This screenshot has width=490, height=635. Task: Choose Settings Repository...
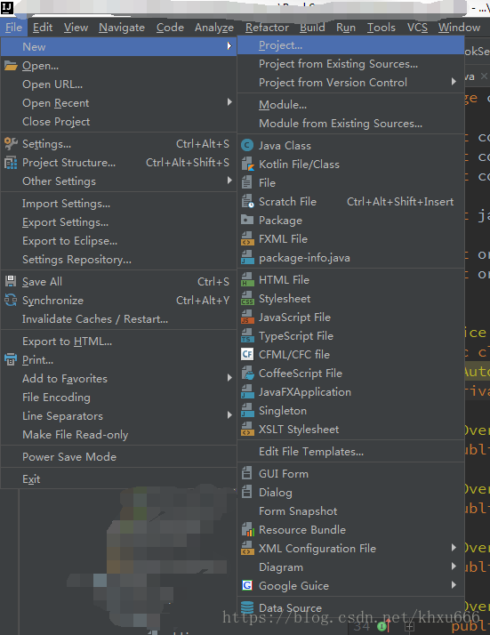point(118,260)
